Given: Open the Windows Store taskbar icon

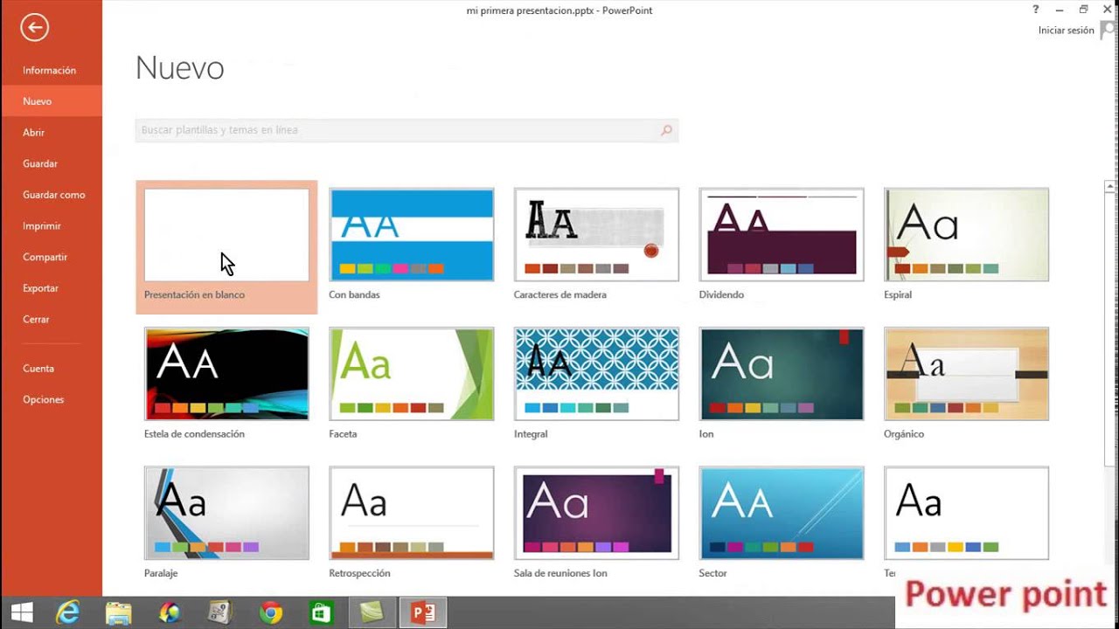Looking at the screenshot, I should click(x=321, y=612).
